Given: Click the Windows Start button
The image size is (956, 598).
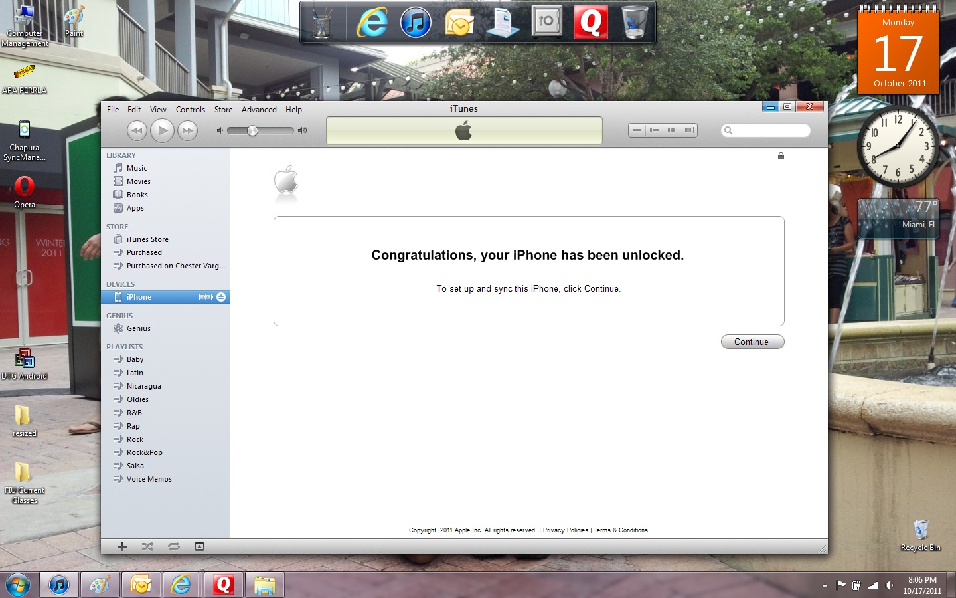Looking at the screenshot, I should click(18, 585).
